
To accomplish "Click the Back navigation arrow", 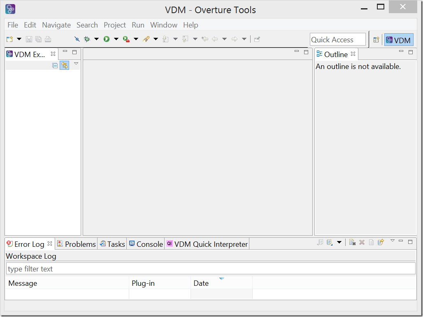I will click(215, 39).
